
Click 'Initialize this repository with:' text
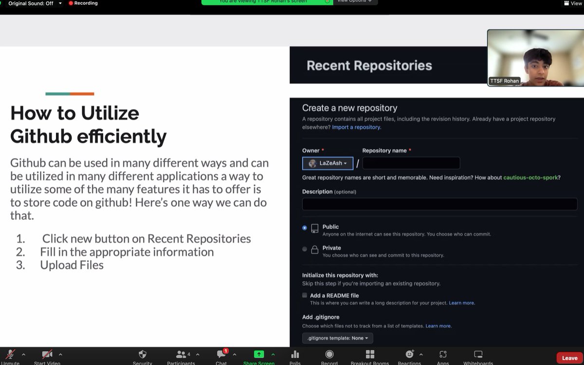pyautogui.click(x=340, y=275)
